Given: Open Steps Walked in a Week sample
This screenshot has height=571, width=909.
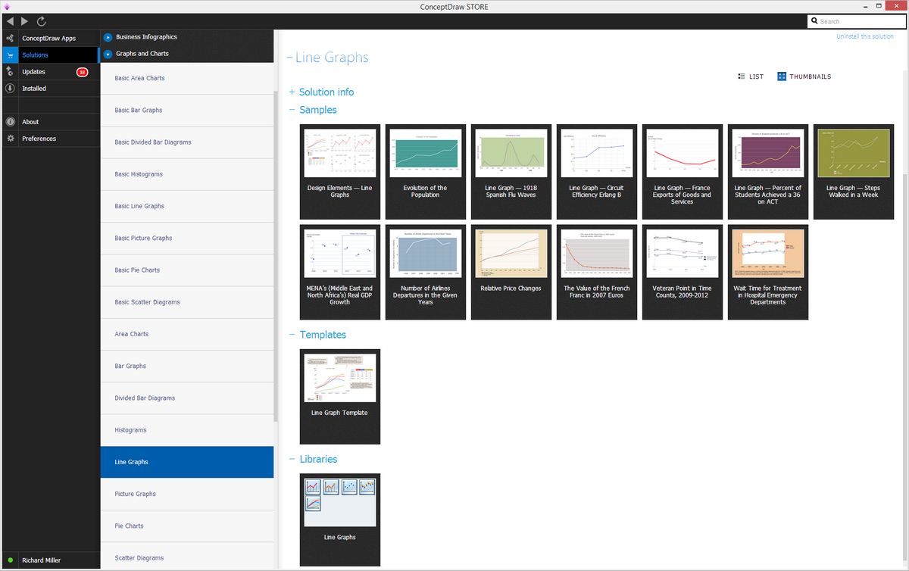Looking at the screenshot, I should click(854, 171).
